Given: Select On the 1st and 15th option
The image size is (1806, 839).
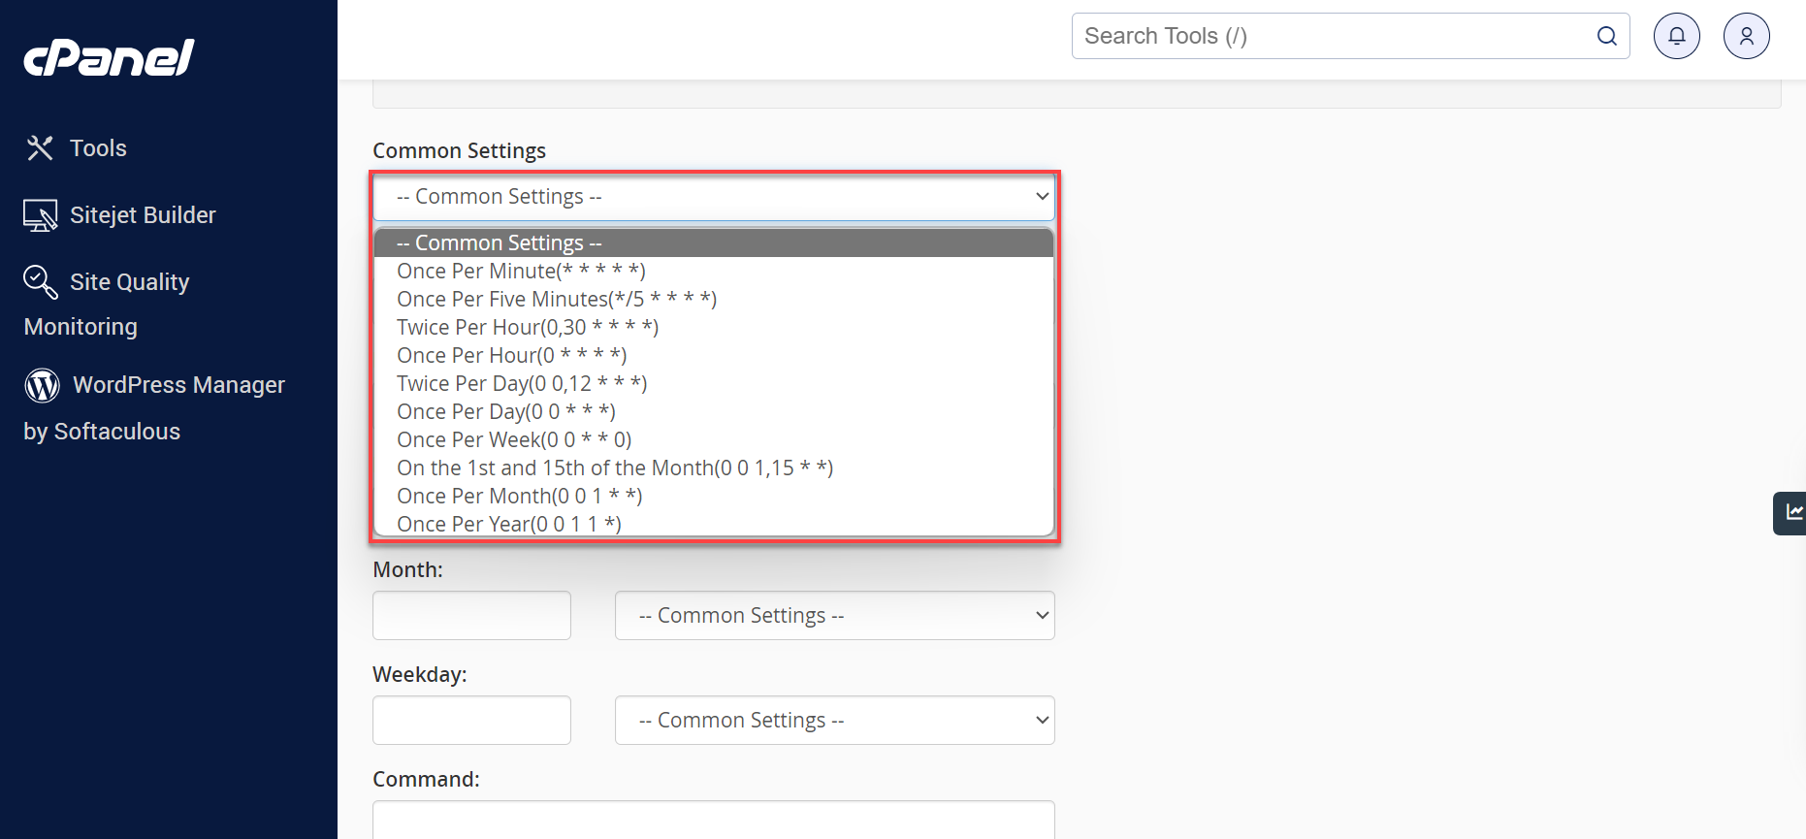Looking at the screenshot, I should pos(614,467).
